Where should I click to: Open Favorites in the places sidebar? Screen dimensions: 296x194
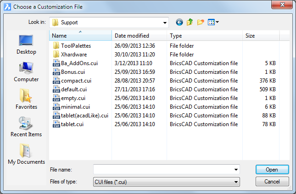[26, 99]
